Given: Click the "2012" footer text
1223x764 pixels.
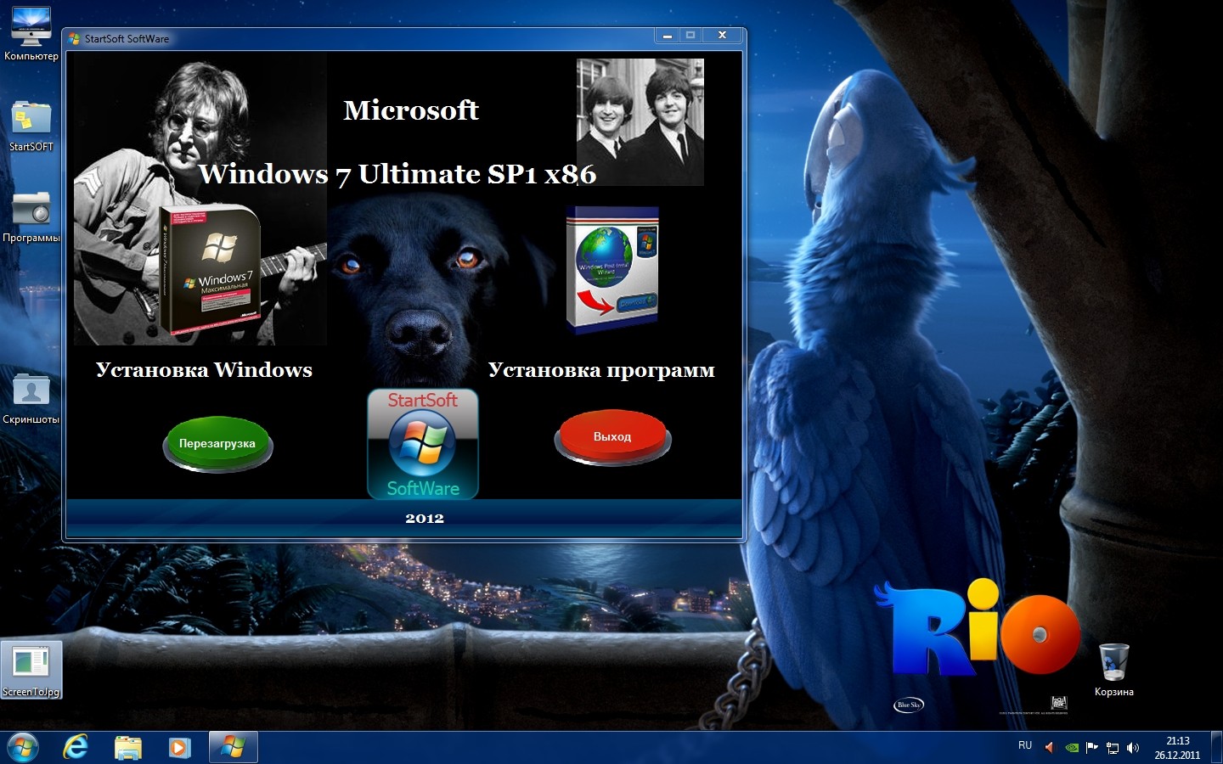Looking at the screenshot, I should click(x=425, y=518).
